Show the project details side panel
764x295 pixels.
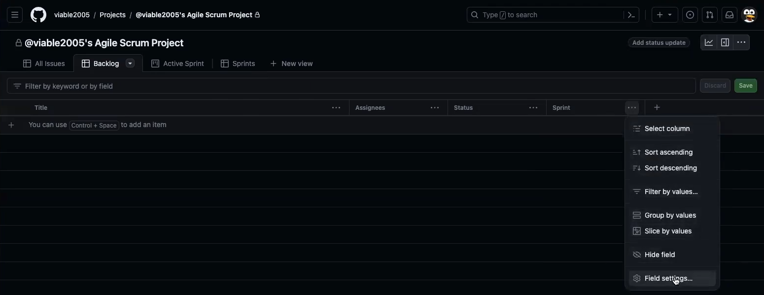725,42
